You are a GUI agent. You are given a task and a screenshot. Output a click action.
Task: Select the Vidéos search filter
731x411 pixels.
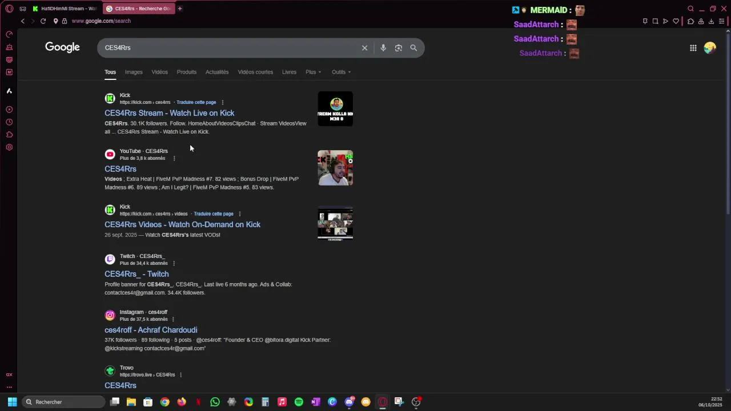(160, 72)
